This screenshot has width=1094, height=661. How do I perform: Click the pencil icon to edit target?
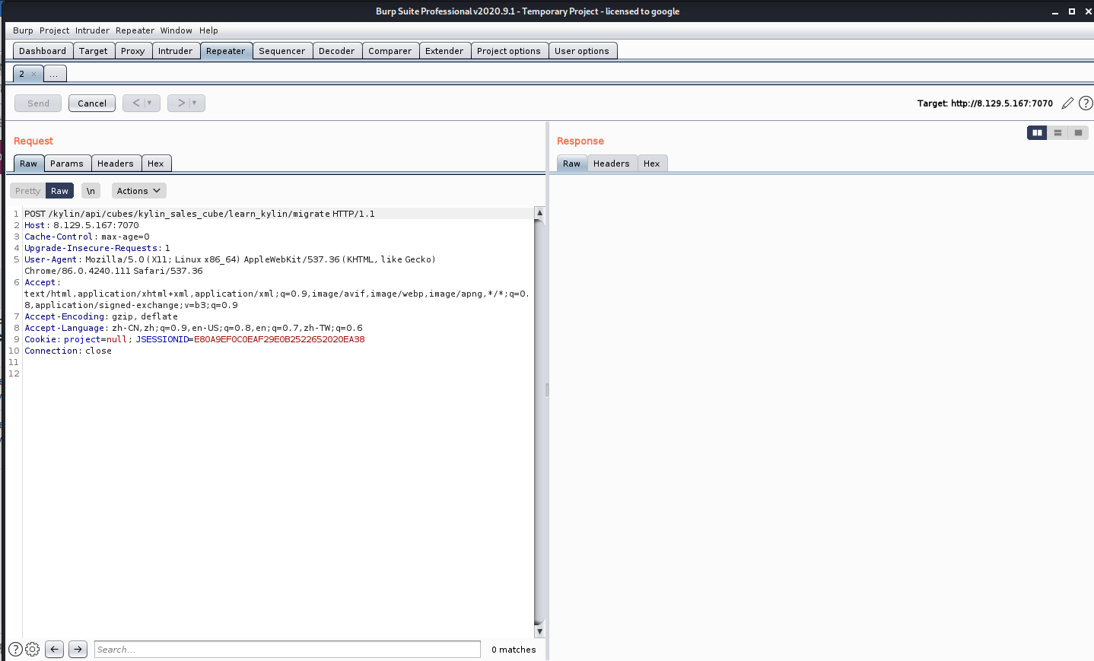(1067, 103)
